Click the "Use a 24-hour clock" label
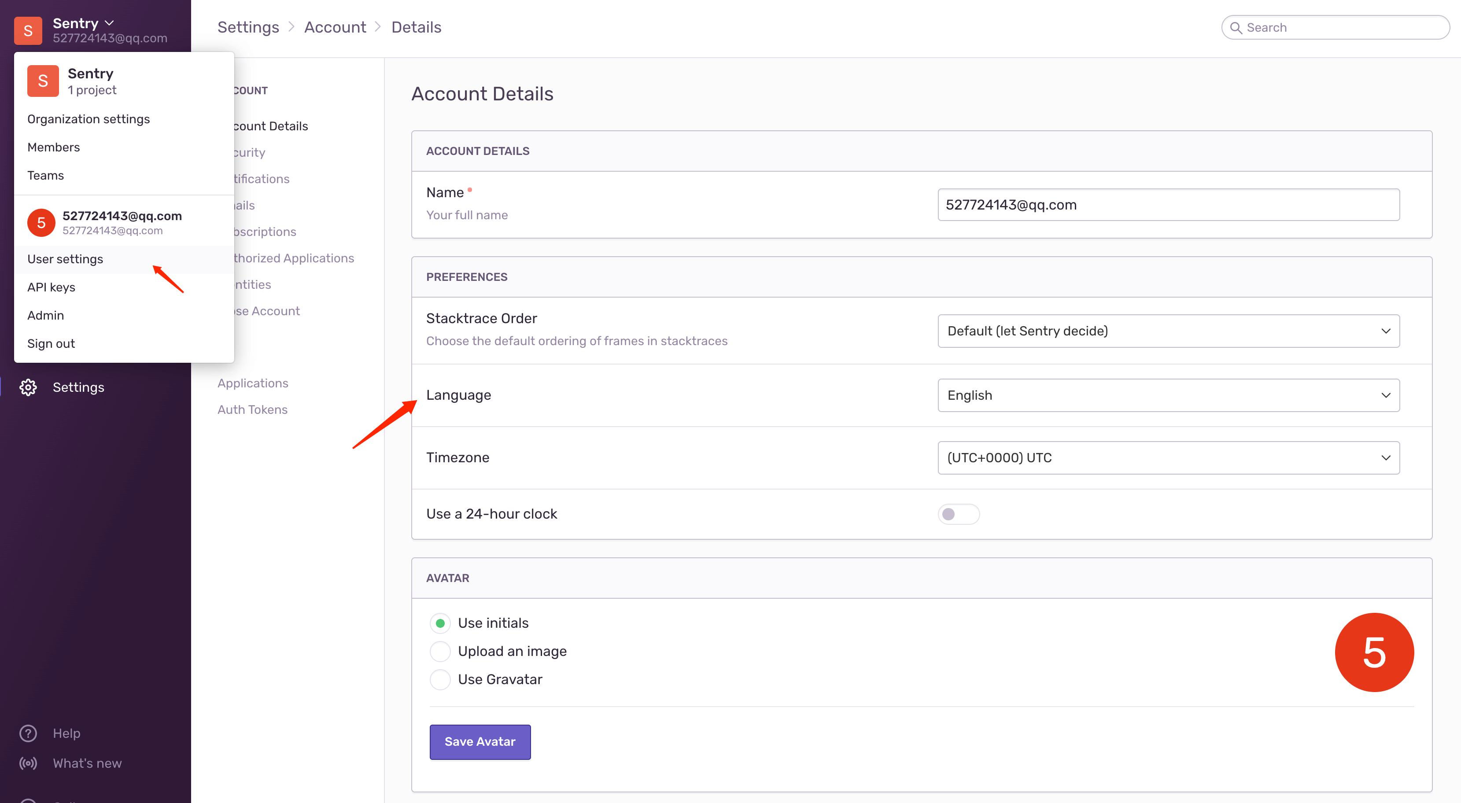The width and height of the screenshot is (1461, 803). 492,514
